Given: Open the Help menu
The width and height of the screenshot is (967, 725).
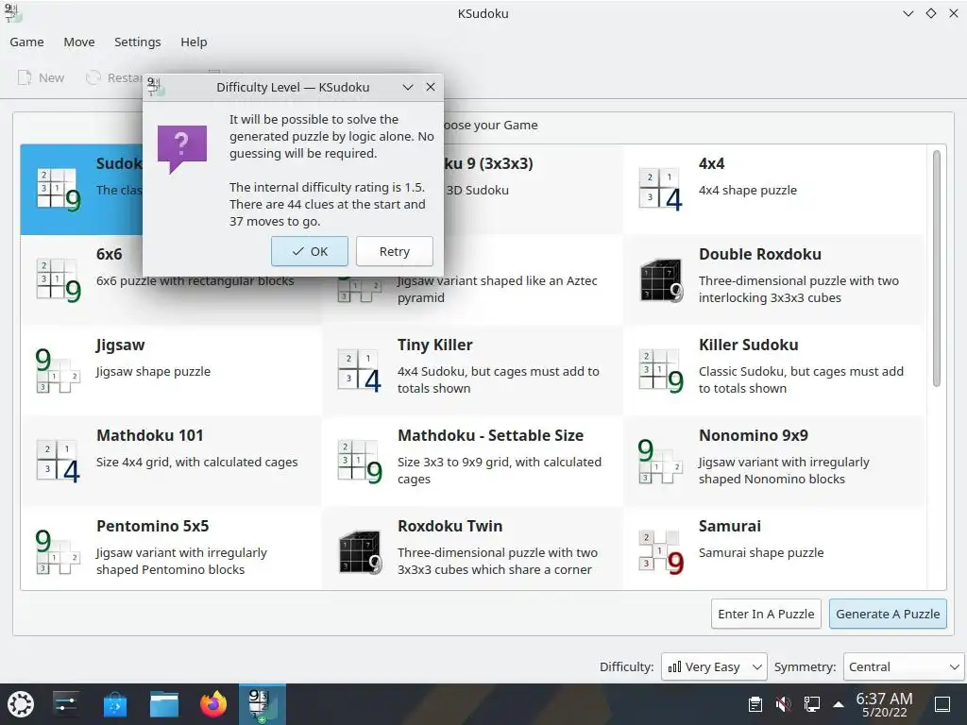Looking at the screenshot, I should (194, 42).
